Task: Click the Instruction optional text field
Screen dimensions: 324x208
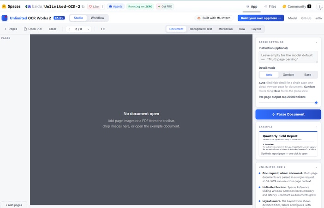Action: 288,57
